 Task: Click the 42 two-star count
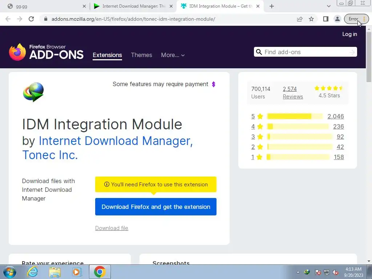(340, 147)
